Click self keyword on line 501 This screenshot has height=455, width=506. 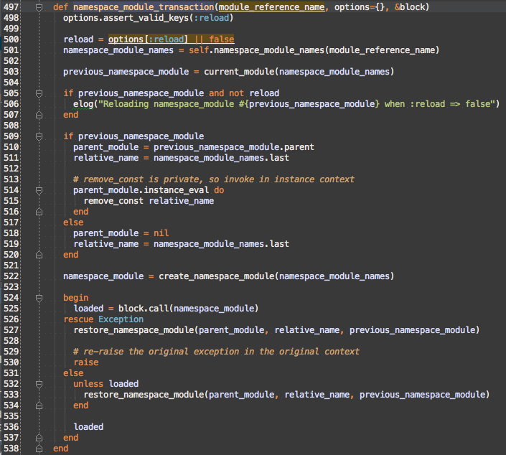(199, 50)
